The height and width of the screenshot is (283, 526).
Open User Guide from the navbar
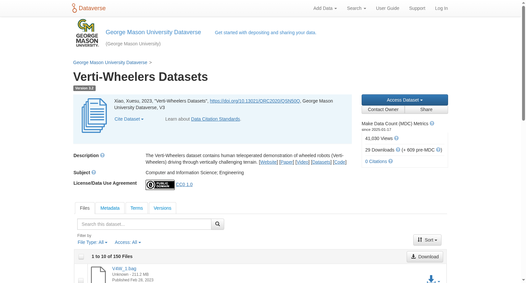pos(388,8)
